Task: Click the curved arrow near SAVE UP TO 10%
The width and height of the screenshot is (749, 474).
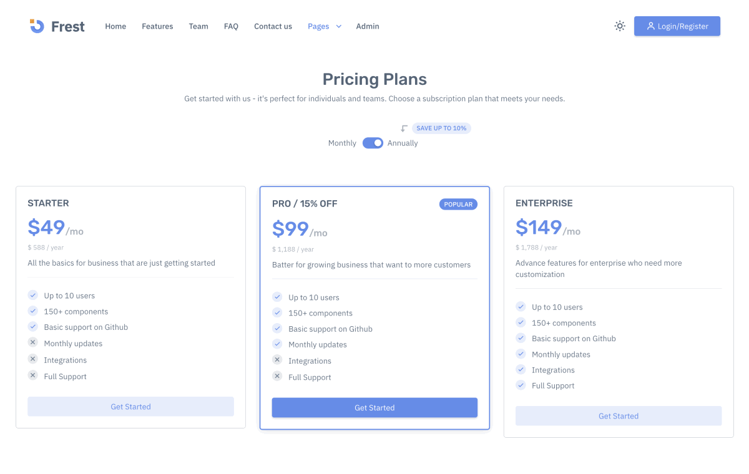Action: tap(403, 127)
